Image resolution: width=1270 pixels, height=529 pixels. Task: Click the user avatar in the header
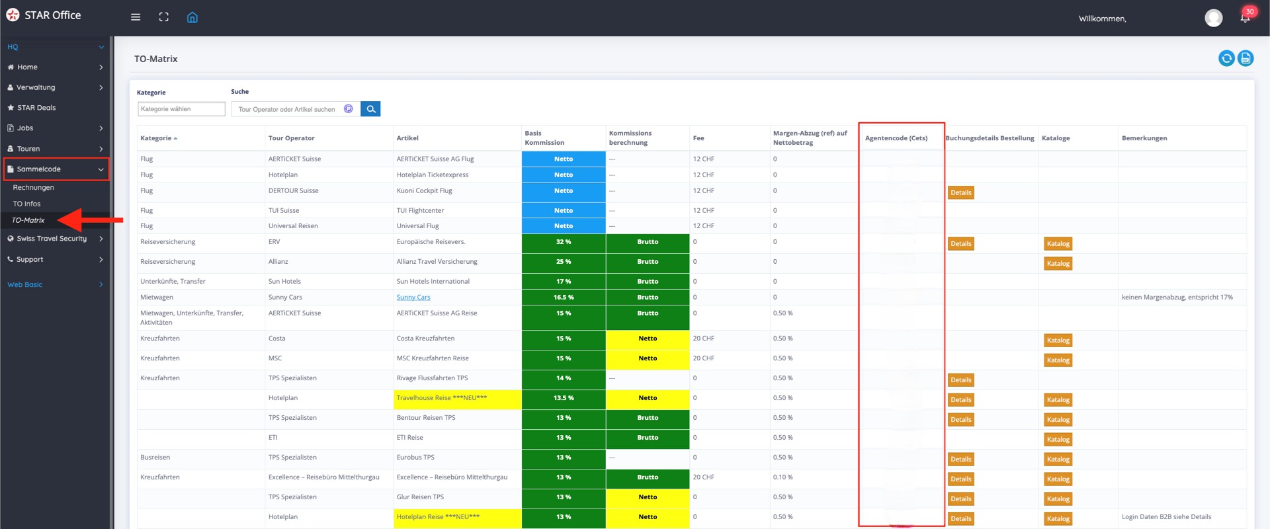point(1214,18)
